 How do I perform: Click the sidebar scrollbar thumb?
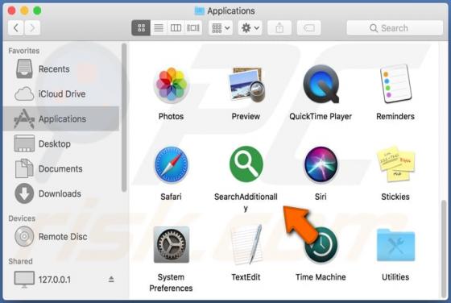(x=124, y=118)
